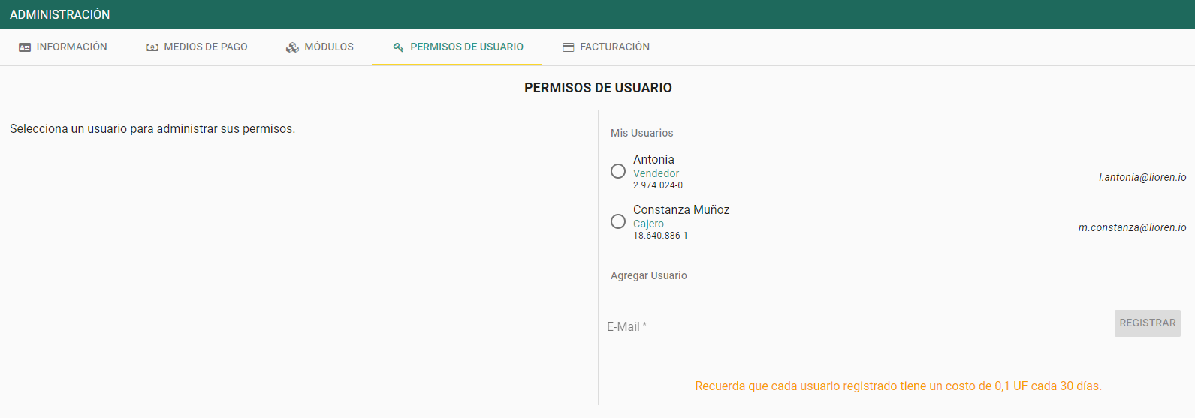Image resolution: width=1195 pixels, height=418 pixels.
Task: Open the Información tab label
Action: click(x=72, y=47)
